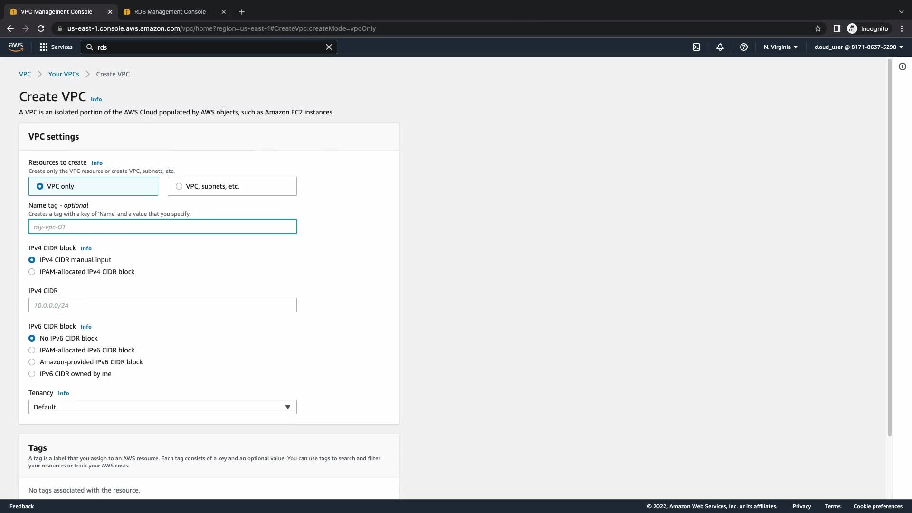This screenshot has height=513, width=912.
Task: Switch to RDS Management Console tab
Action: (x=170, y=11)
